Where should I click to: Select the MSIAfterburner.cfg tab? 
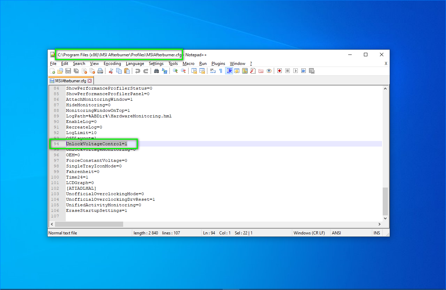(x=70, y=81)
